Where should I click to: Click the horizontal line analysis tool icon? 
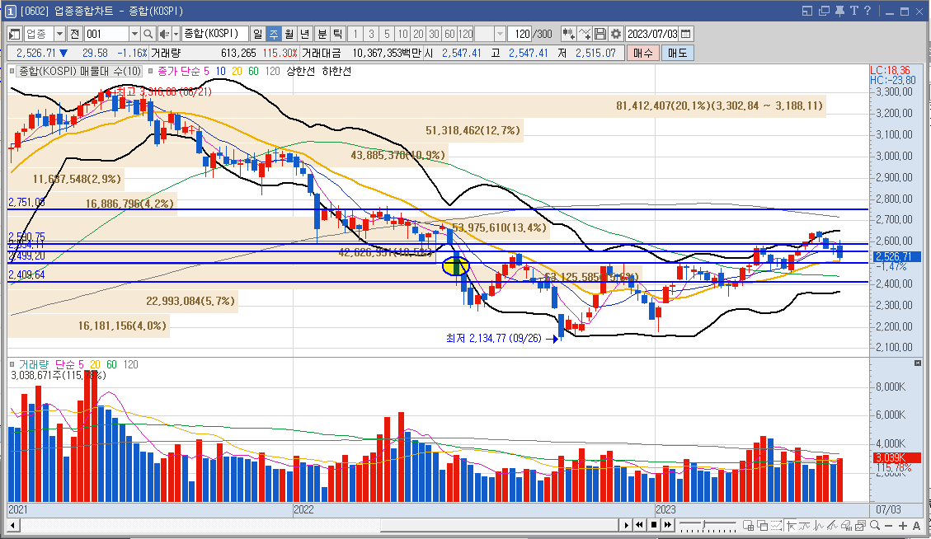(x=805, y=525)
